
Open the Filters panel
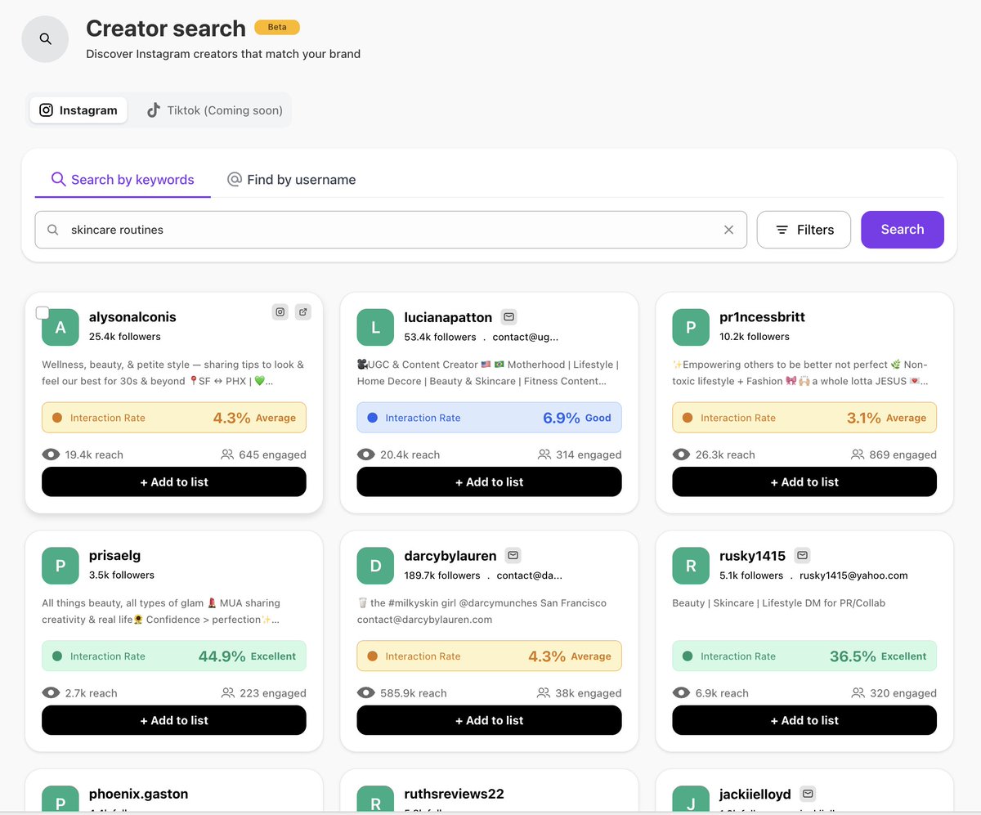[803, 230]
